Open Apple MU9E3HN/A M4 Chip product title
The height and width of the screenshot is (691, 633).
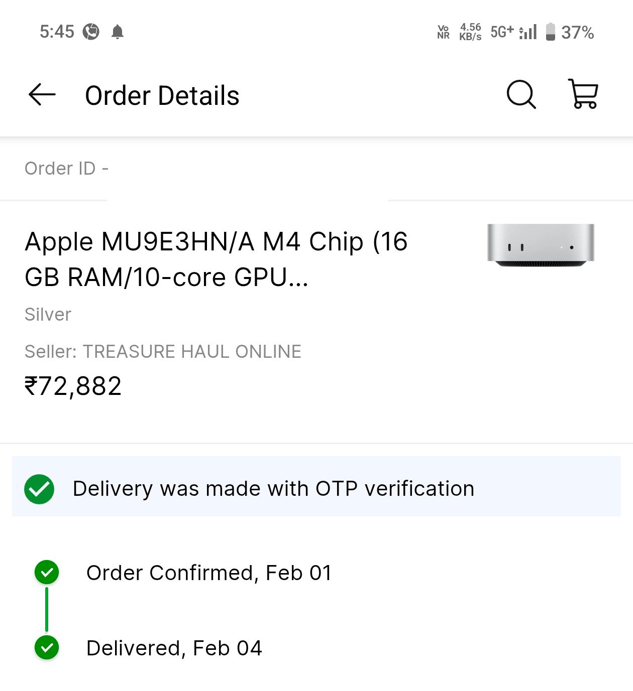[x=216, y=259]
